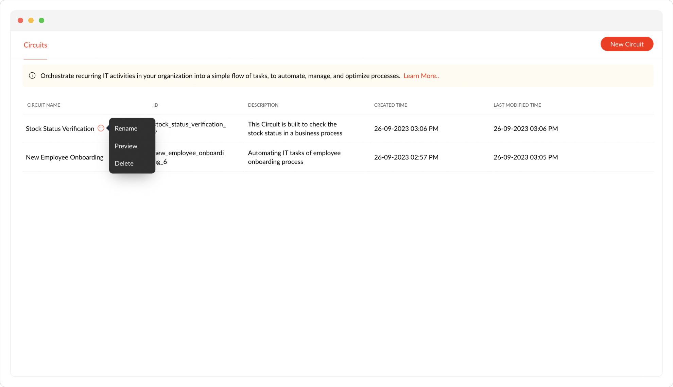Choose Preview in the context menu
This screenshot has width=673, height=387.
[x=126, y=146]
